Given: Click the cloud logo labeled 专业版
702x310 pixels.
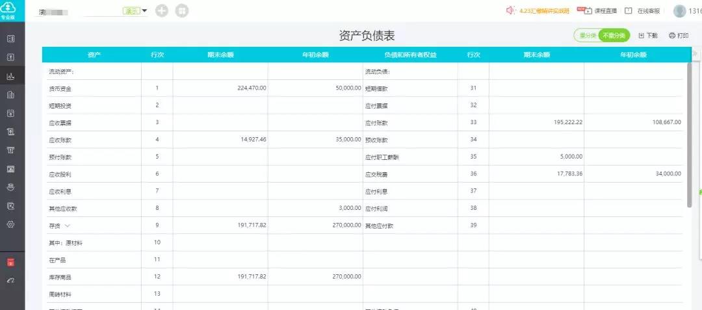Looking at the screenshot, I should click(8, 10).
